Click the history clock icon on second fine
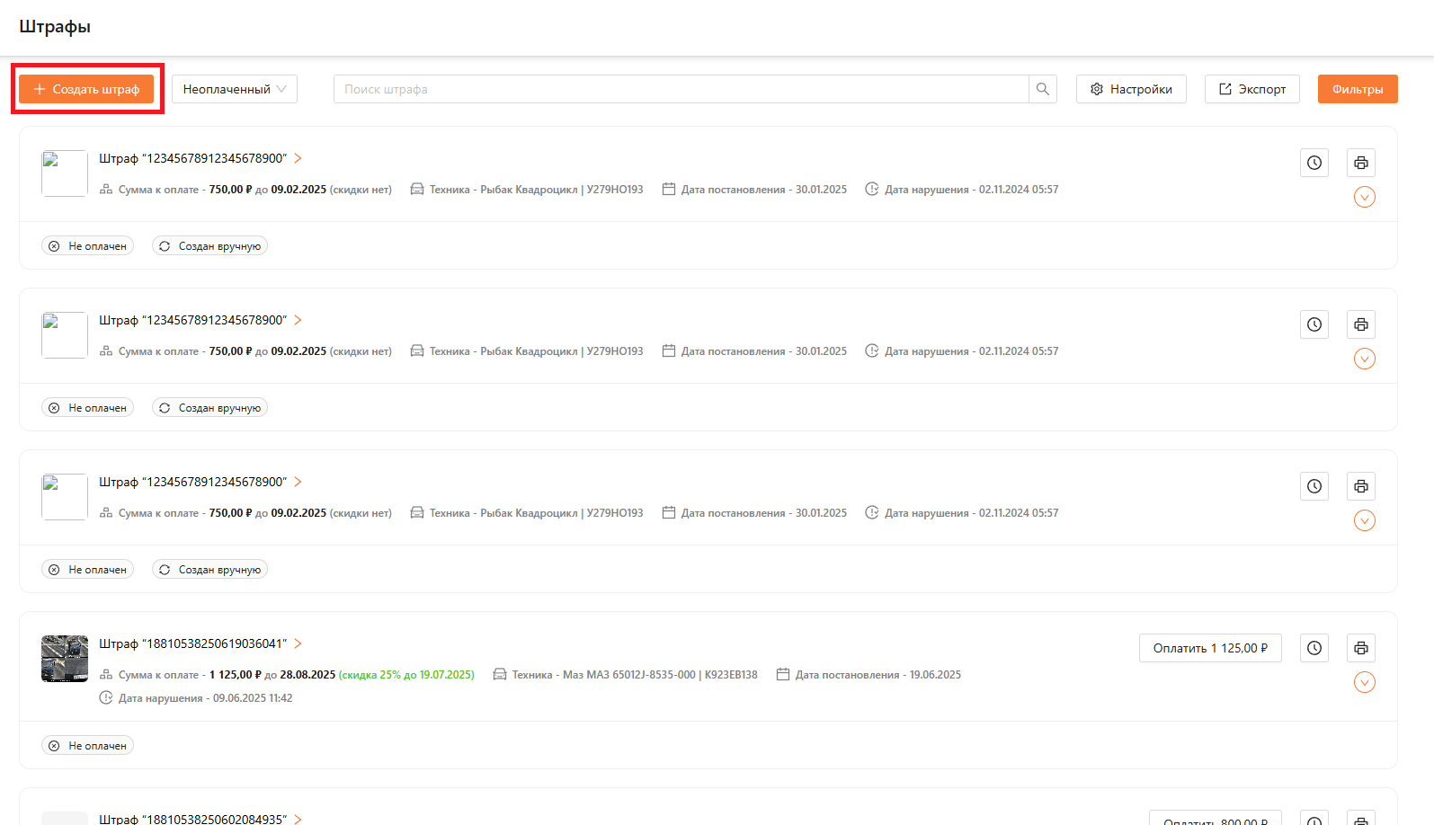1434x825 pixels. (x=1314, y=324)
